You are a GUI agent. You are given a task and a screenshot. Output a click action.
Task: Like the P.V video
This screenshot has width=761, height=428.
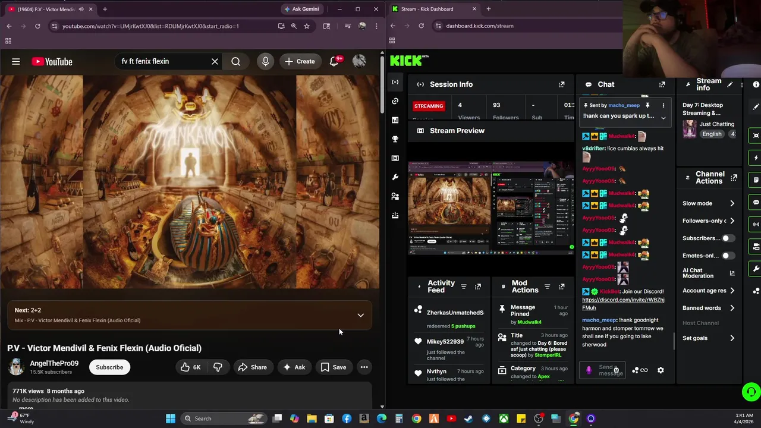191,367
